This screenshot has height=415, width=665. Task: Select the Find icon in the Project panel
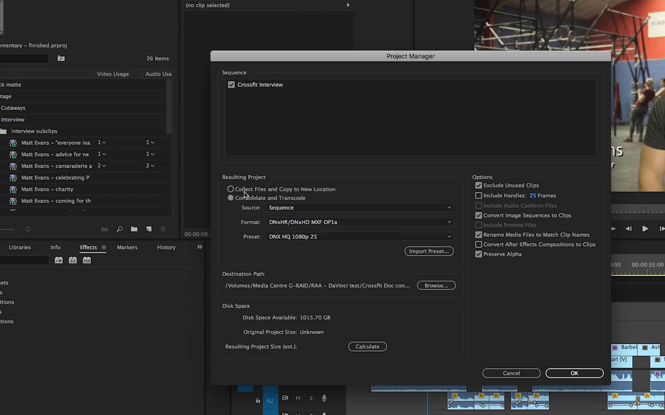click(119, 229)
